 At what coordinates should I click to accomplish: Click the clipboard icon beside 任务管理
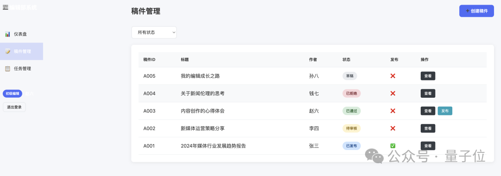tap(8, 69)
